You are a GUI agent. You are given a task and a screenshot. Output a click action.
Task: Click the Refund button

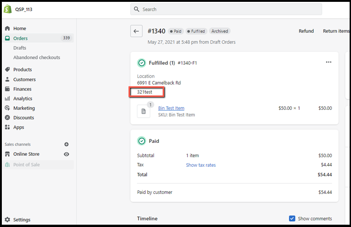click(x=306, y=31)
